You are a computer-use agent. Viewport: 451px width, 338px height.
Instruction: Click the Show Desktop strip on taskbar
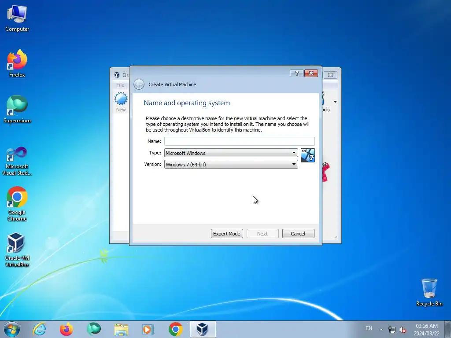point(448,330)
